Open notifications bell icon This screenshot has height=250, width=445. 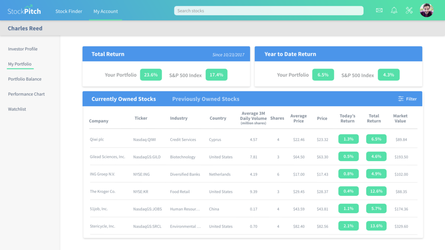click(x=394, y=11)
